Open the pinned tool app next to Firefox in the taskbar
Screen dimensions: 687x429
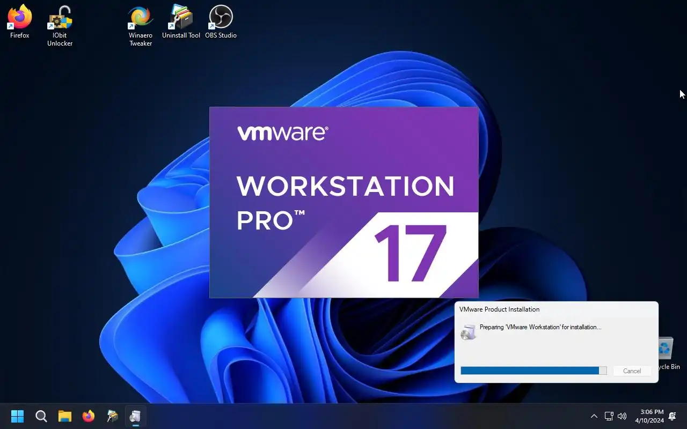112,416
